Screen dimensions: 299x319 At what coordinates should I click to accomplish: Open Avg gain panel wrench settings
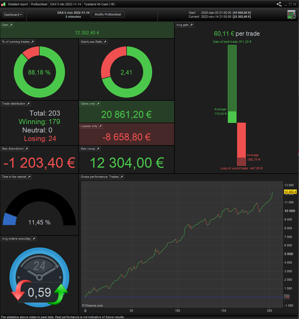(191, 25)
